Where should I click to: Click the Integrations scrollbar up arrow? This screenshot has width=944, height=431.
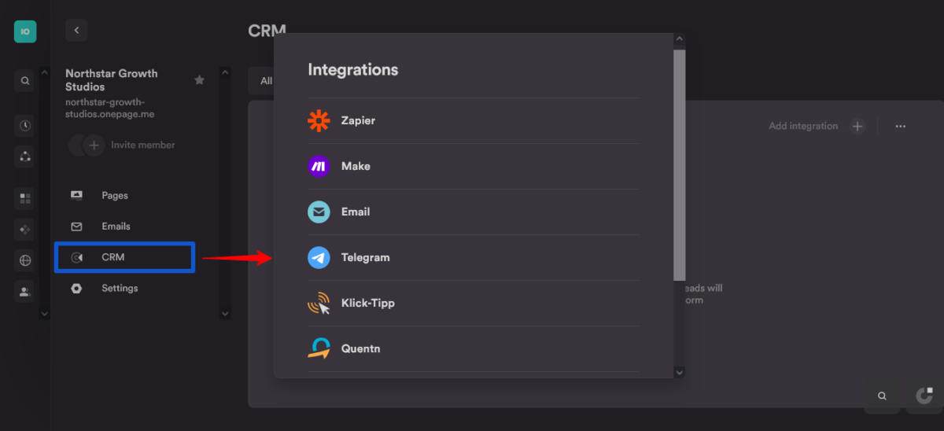680,39
